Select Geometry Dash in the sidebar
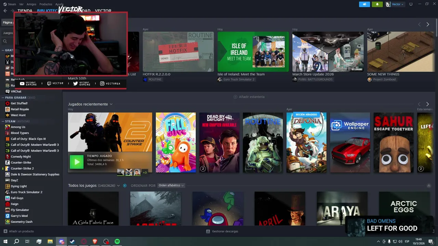The height and width of the screenshot is (246, 438). pyautogui.click(x=21, y=222)
